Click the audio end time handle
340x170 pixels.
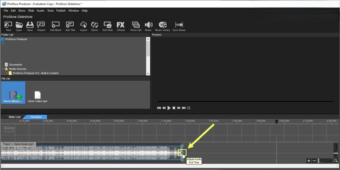(x=182, y=153)
